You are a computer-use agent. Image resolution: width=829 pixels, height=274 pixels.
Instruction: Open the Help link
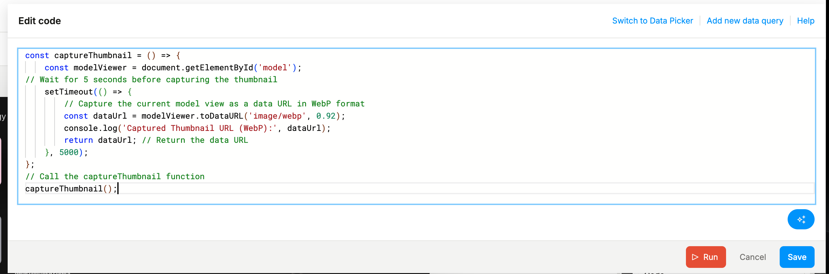point(805,21)
